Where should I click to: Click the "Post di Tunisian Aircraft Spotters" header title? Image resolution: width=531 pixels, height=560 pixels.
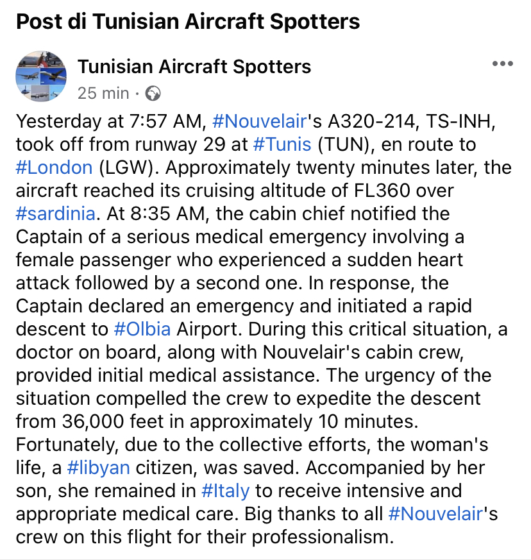click(187, 22)
